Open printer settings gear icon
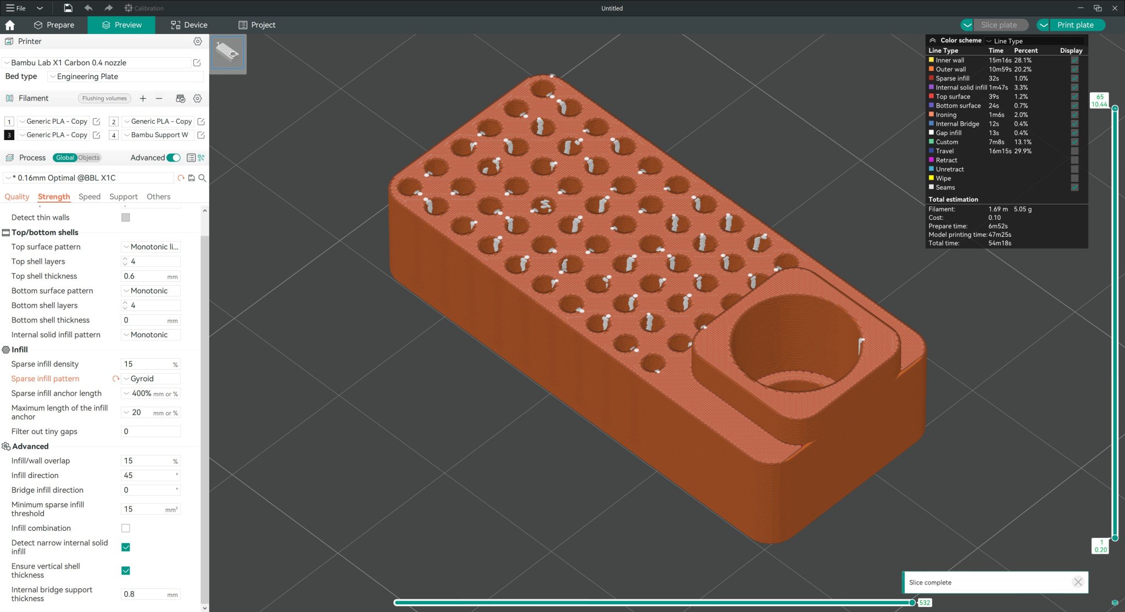 click(198, 41)
